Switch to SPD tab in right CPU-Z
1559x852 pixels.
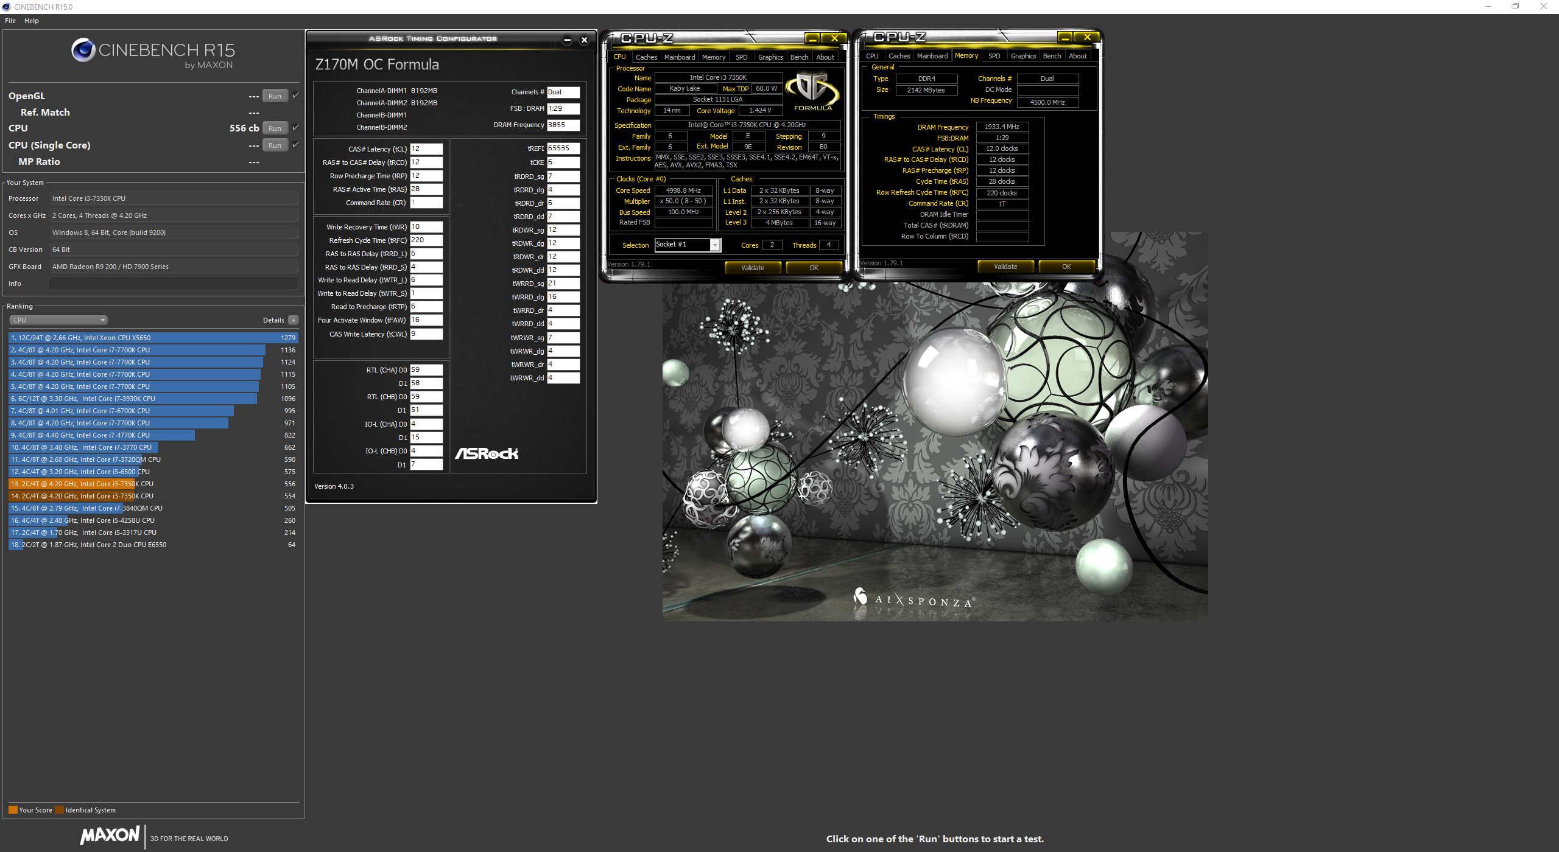pos(994,56)
